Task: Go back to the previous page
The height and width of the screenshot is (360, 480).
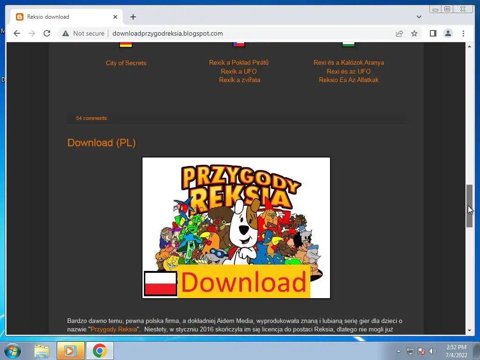Action: click(x=17, y=33)
